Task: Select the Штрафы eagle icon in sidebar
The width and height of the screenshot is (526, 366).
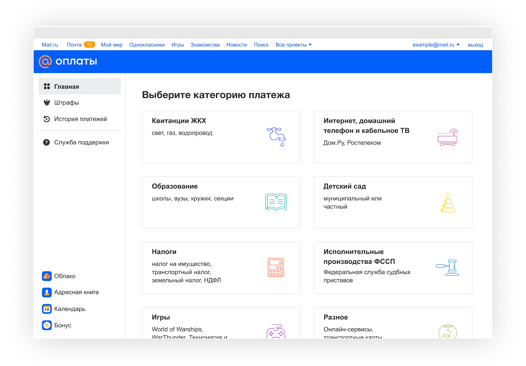Action: click(x=47, y=103)
